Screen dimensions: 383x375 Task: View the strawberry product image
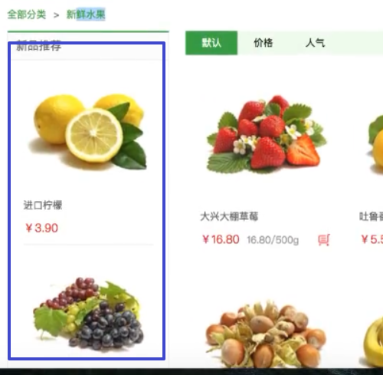click(267, 134)
